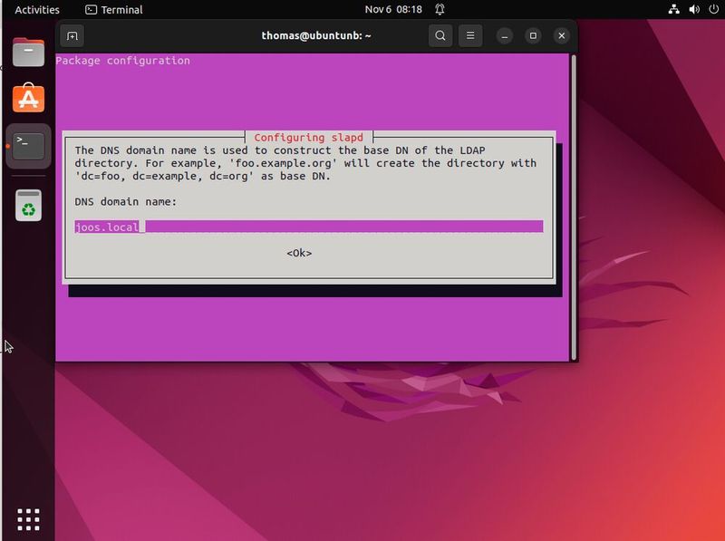Open the terminal hamburger menu
The height and width of the screenshot is (541, 725).
tap(469, 36)
